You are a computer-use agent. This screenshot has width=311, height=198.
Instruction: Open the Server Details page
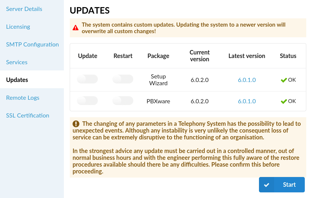[24, 9]
